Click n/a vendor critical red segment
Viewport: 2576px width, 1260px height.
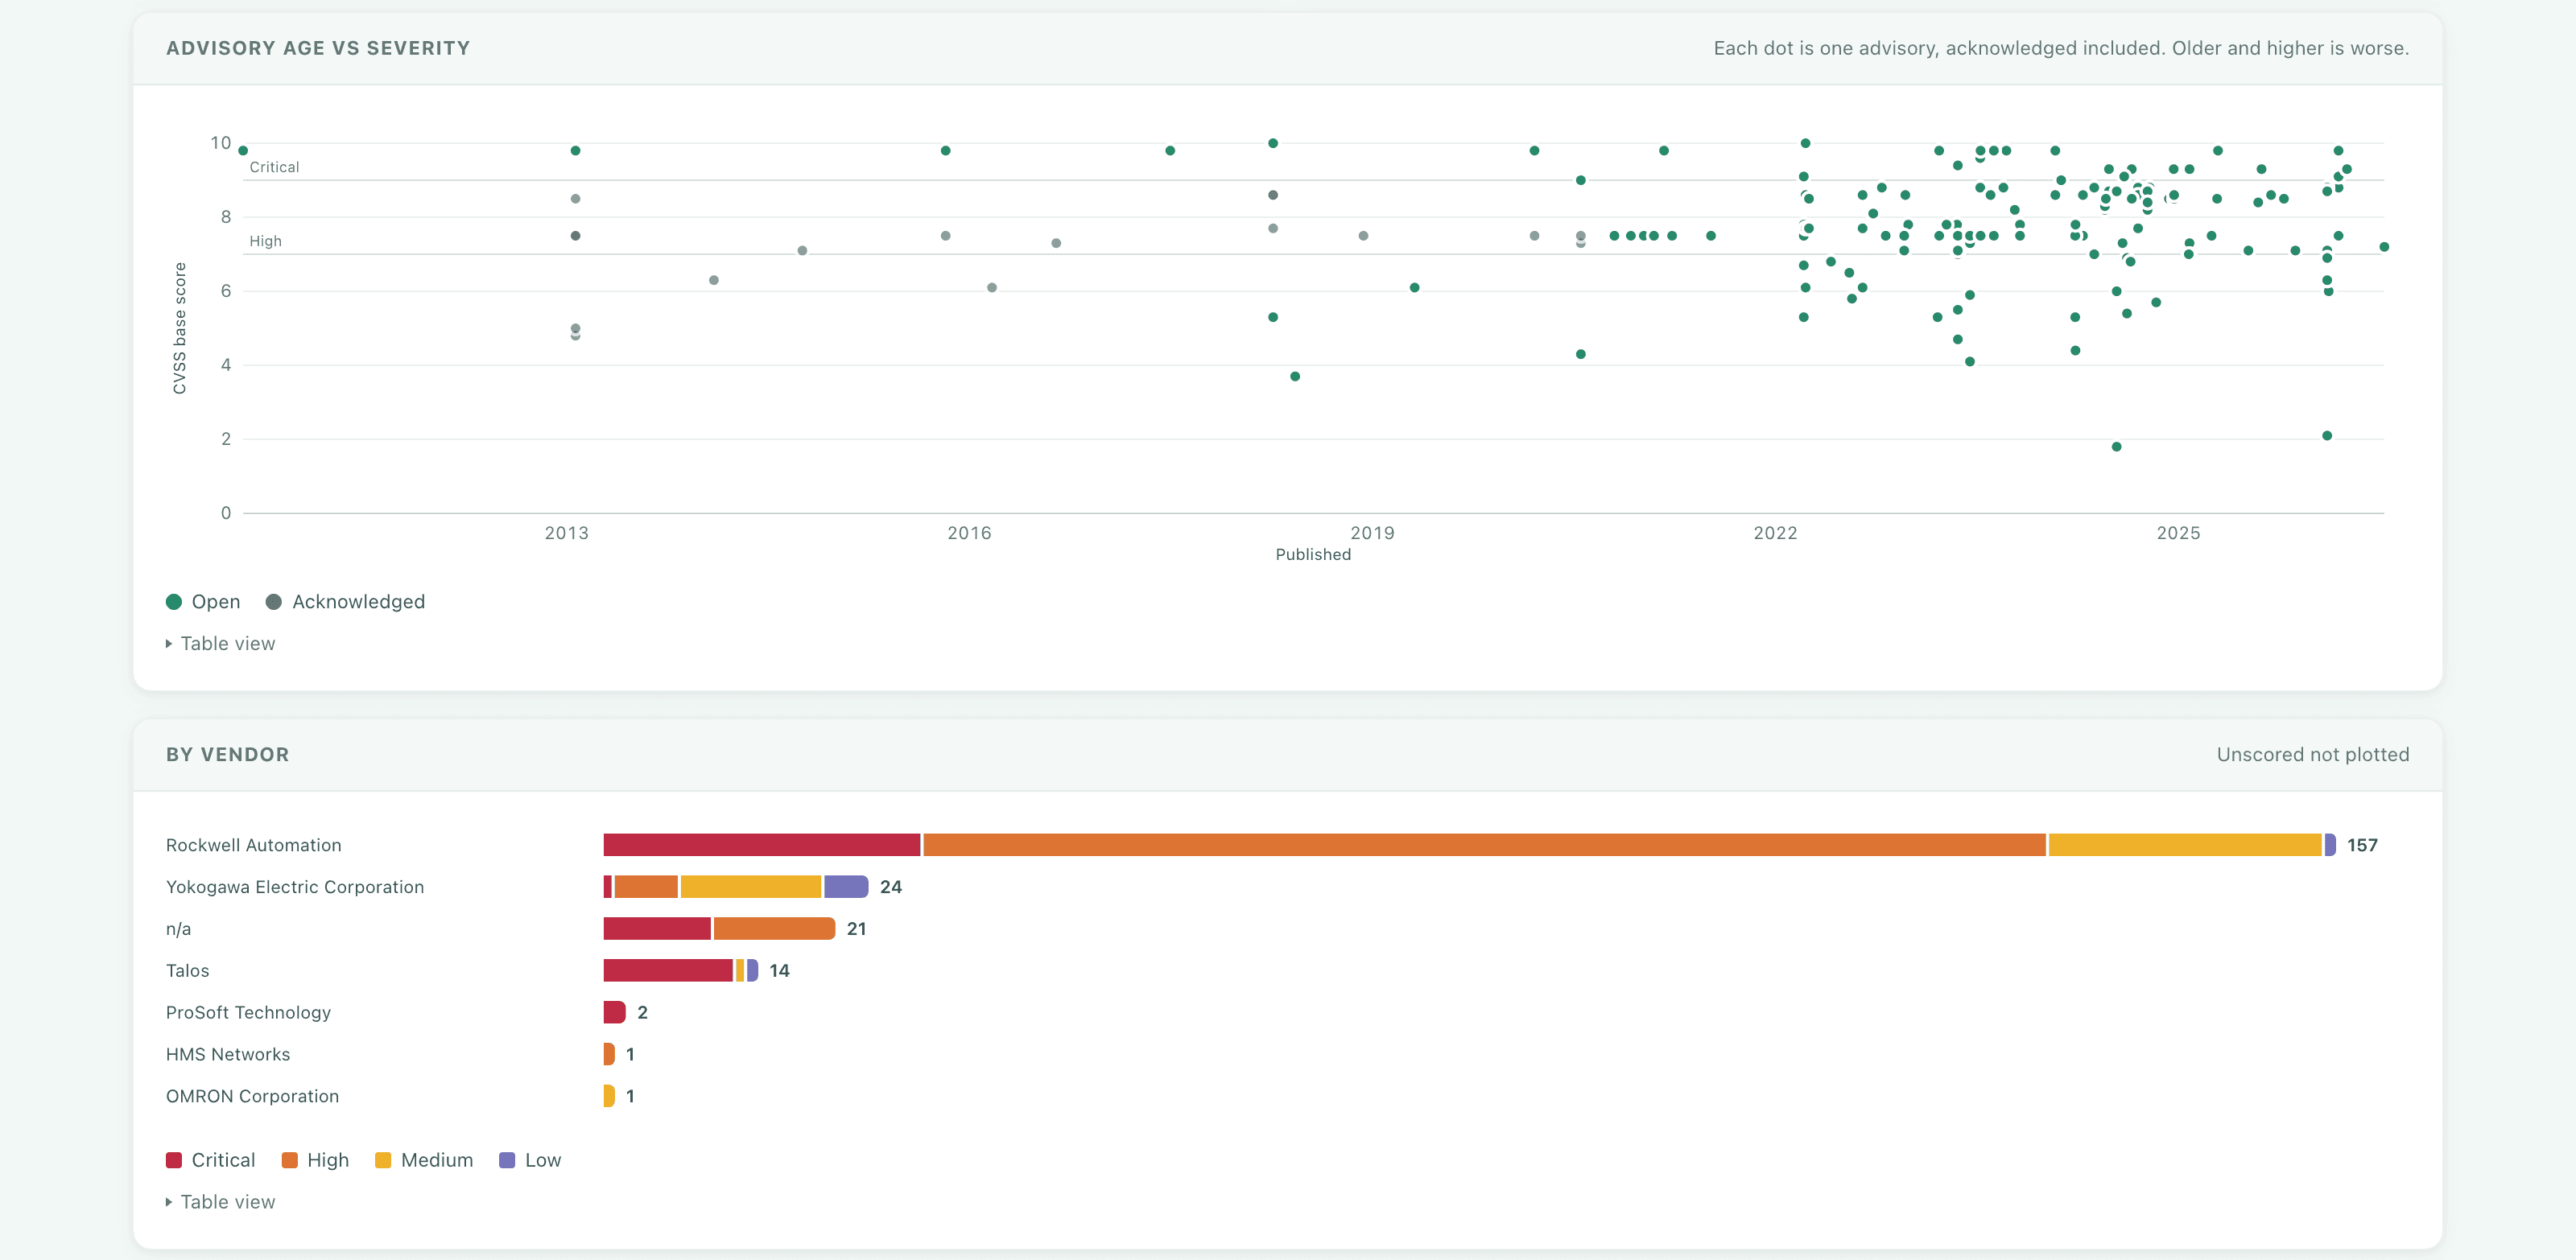coord(657,929)
